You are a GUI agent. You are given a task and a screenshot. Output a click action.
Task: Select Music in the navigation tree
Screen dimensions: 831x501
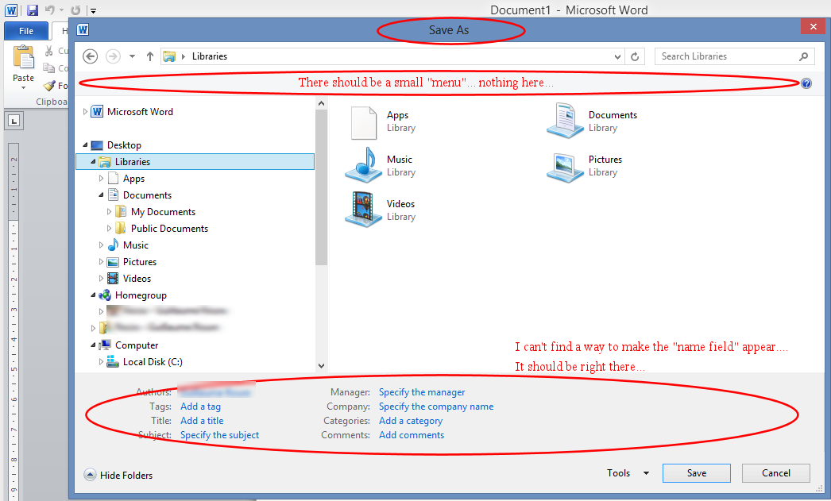[136, 245]
